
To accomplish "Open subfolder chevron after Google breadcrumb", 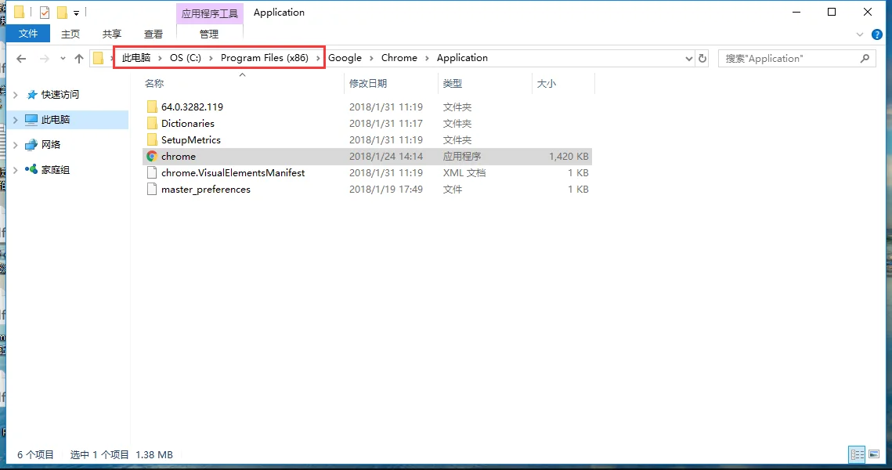I will pyautogui.click(x=371, y=58).
